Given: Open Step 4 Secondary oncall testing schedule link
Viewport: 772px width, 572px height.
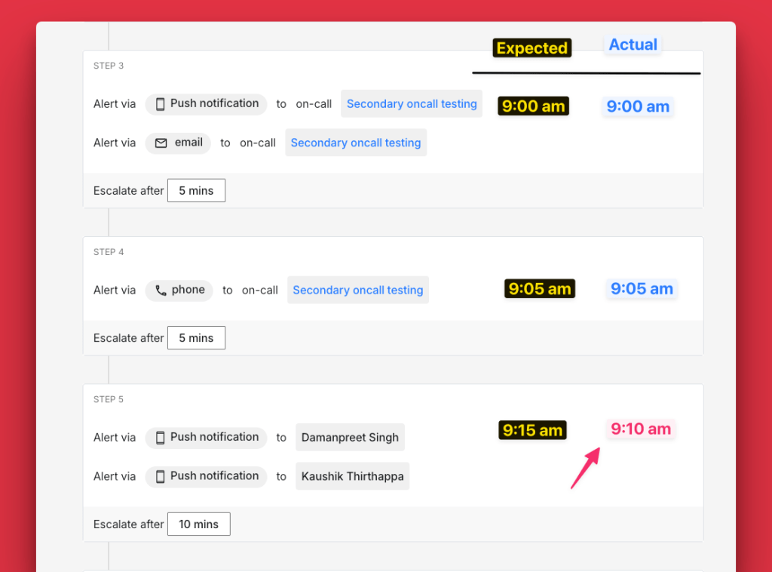Looking at the screenshot, I should (357, 290).
